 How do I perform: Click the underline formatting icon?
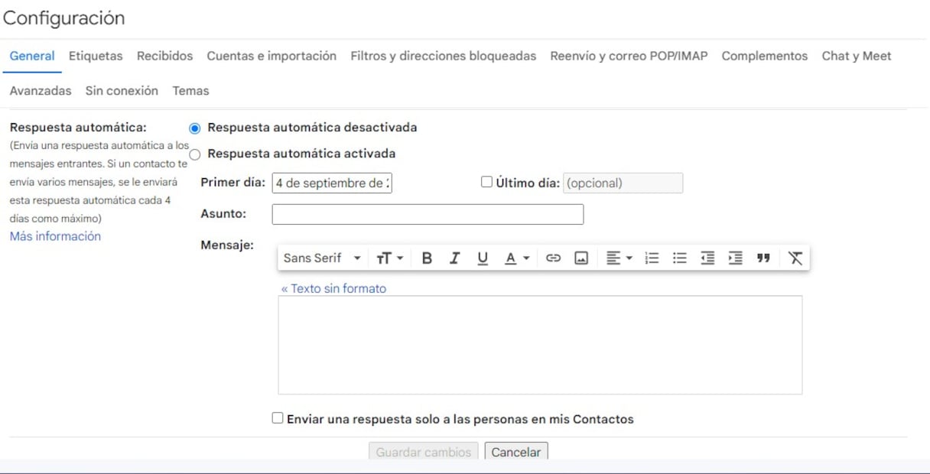[483, 258]
